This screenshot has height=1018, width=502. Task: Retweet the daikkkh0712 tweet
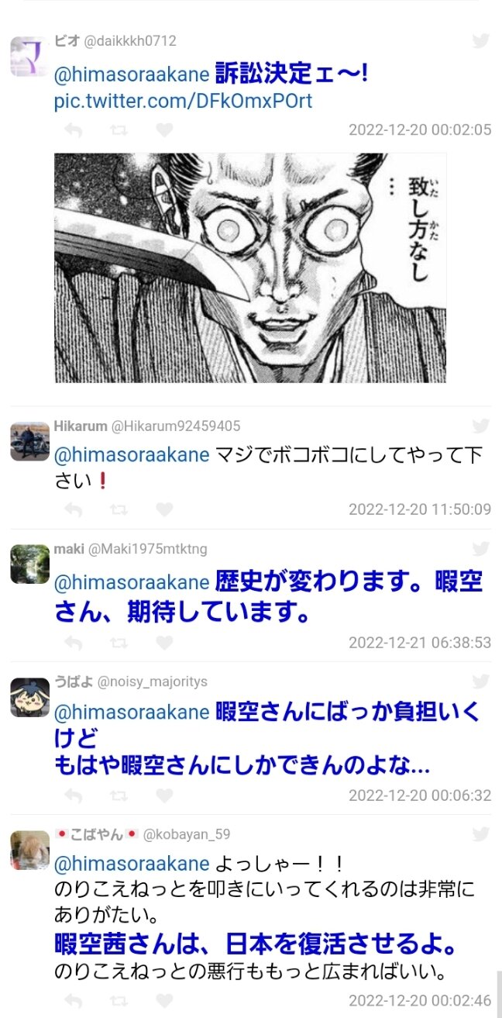(119, 130)
